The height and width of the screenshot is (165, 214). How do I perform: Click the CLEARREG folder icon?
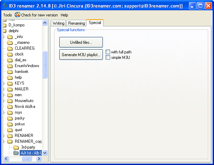click(10, 48)
